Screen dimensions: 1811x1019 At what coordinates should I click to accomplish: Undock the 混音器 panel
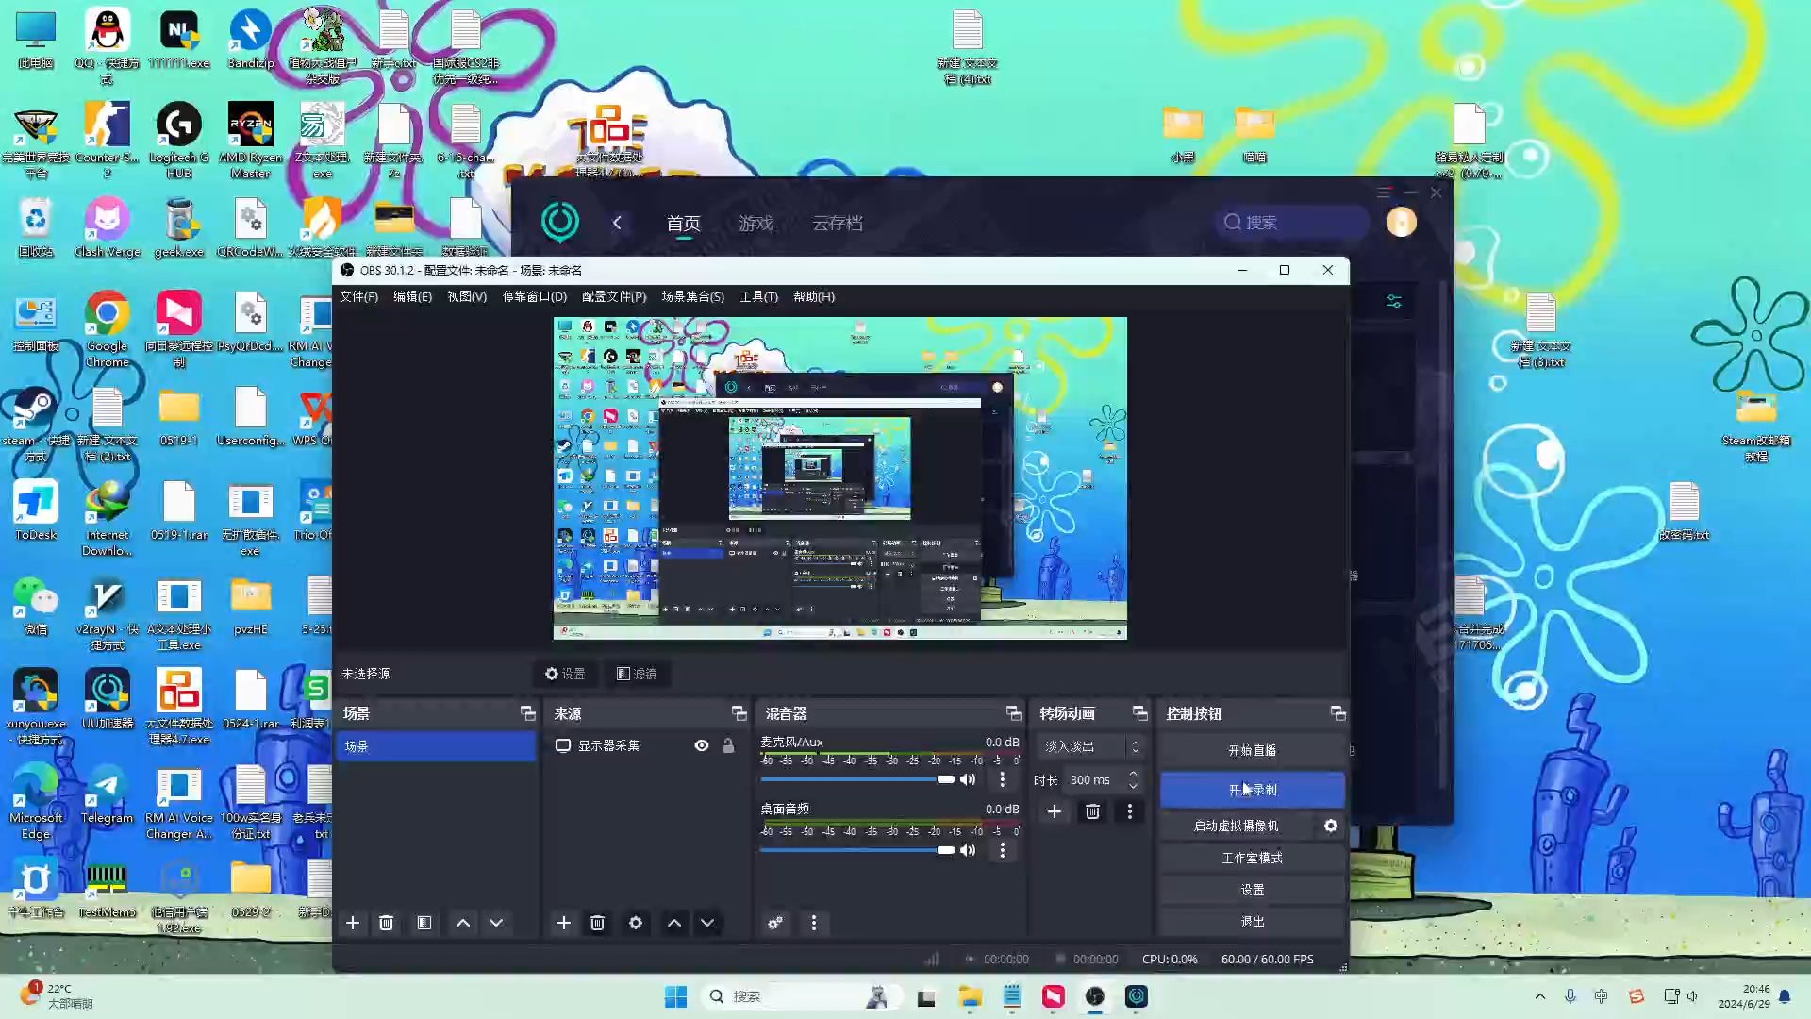[1013, 713]
